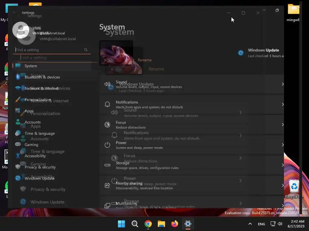Open Storage settings row
Viewport: 309px width, 231px height.
click(192, 165)
